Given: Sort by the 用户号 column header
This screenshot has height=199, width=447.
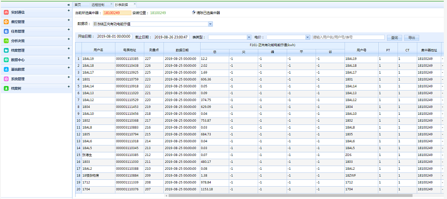Looking at the screenshot, I should click(x=361, y=50).
